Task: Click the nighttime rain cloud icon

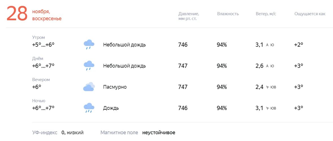Action: click(89, 108)
